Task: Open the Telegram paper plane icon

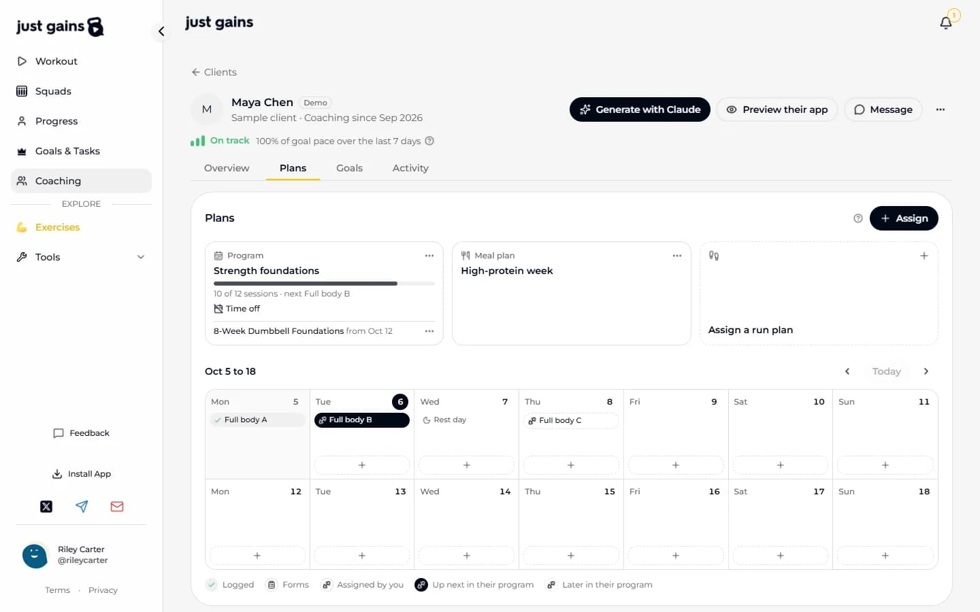Action: coord(82,507)
